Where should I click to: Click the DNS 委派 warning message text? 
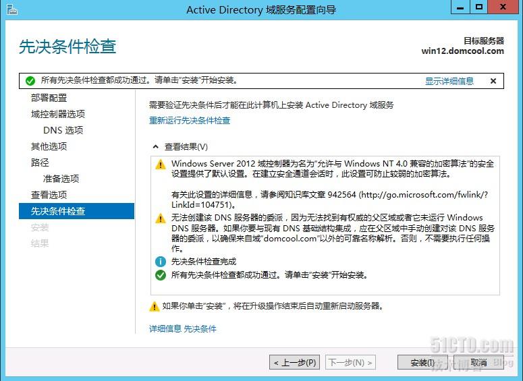click(333, 233)
